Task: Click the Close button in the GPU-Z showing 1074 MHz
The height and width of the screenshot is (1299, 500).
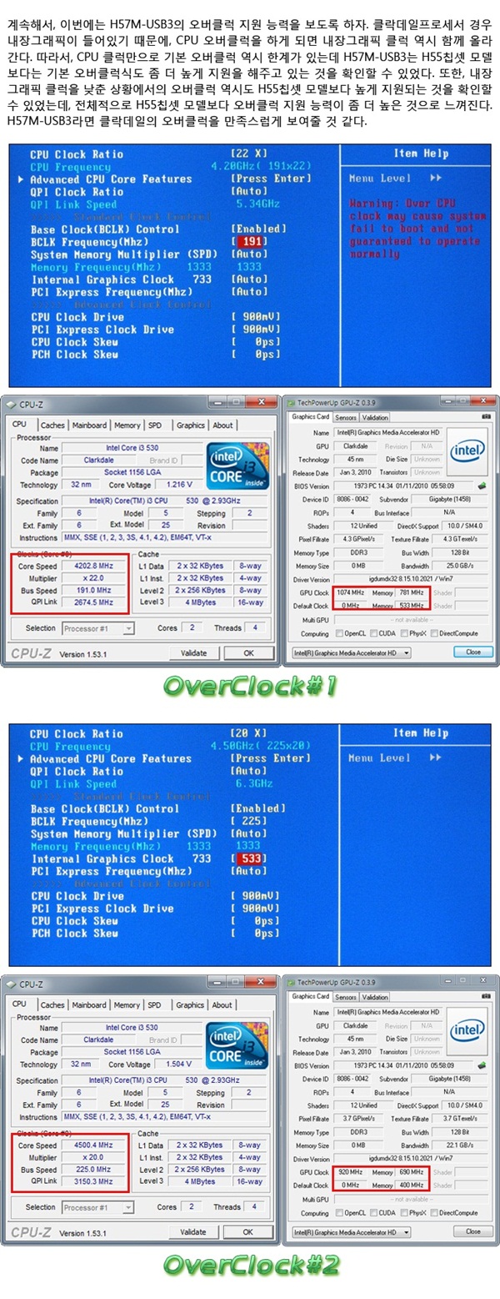Action: (x=472, y=652)
